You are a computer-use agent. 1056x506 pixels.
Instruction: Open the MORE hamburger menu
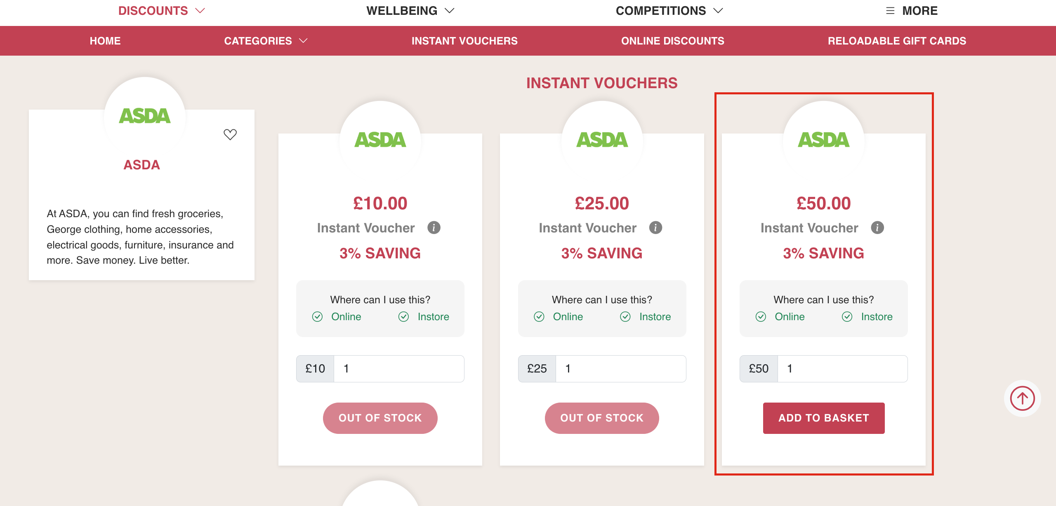point(912,11)
